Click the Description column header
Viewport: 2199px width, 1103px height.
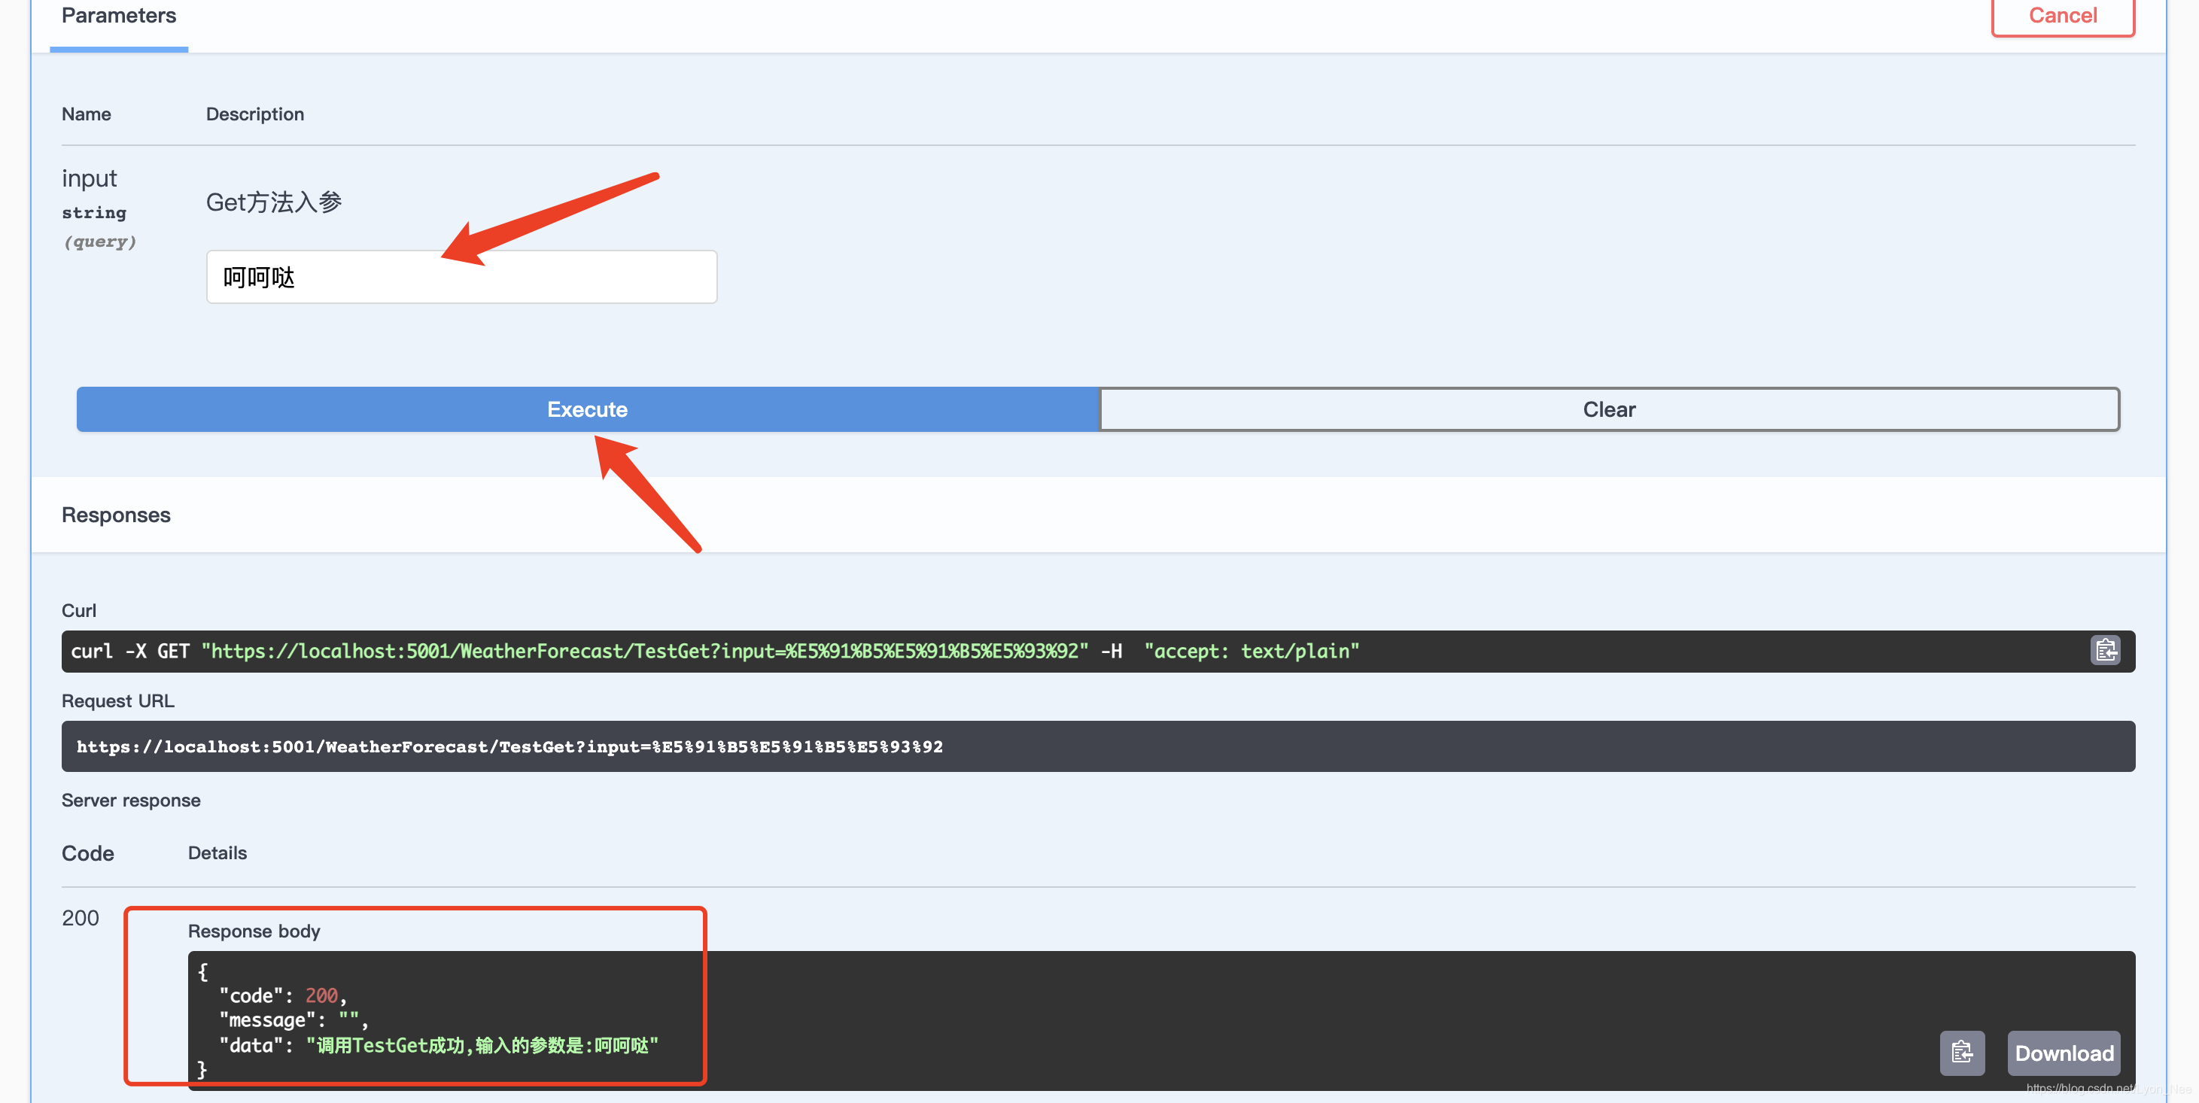coord(255,114)
